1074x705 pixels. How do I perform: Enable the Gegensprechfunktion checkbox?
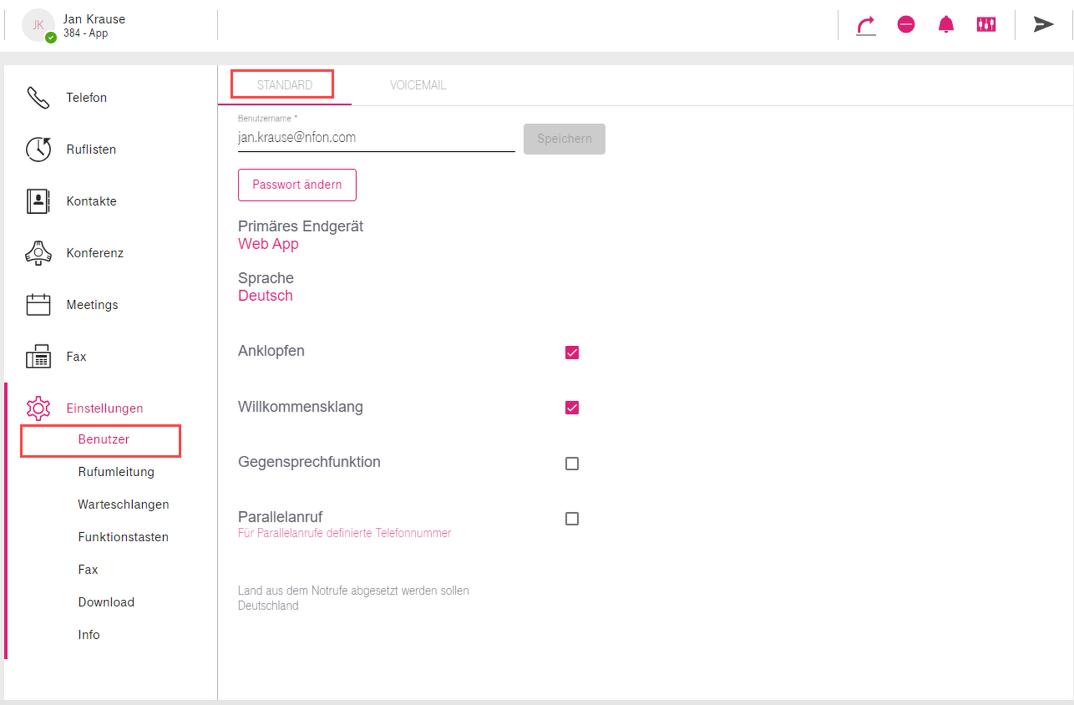point(572,463)
